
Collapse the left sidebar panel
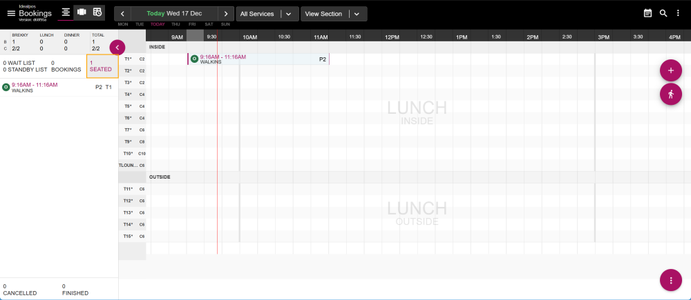click(117, 47)
